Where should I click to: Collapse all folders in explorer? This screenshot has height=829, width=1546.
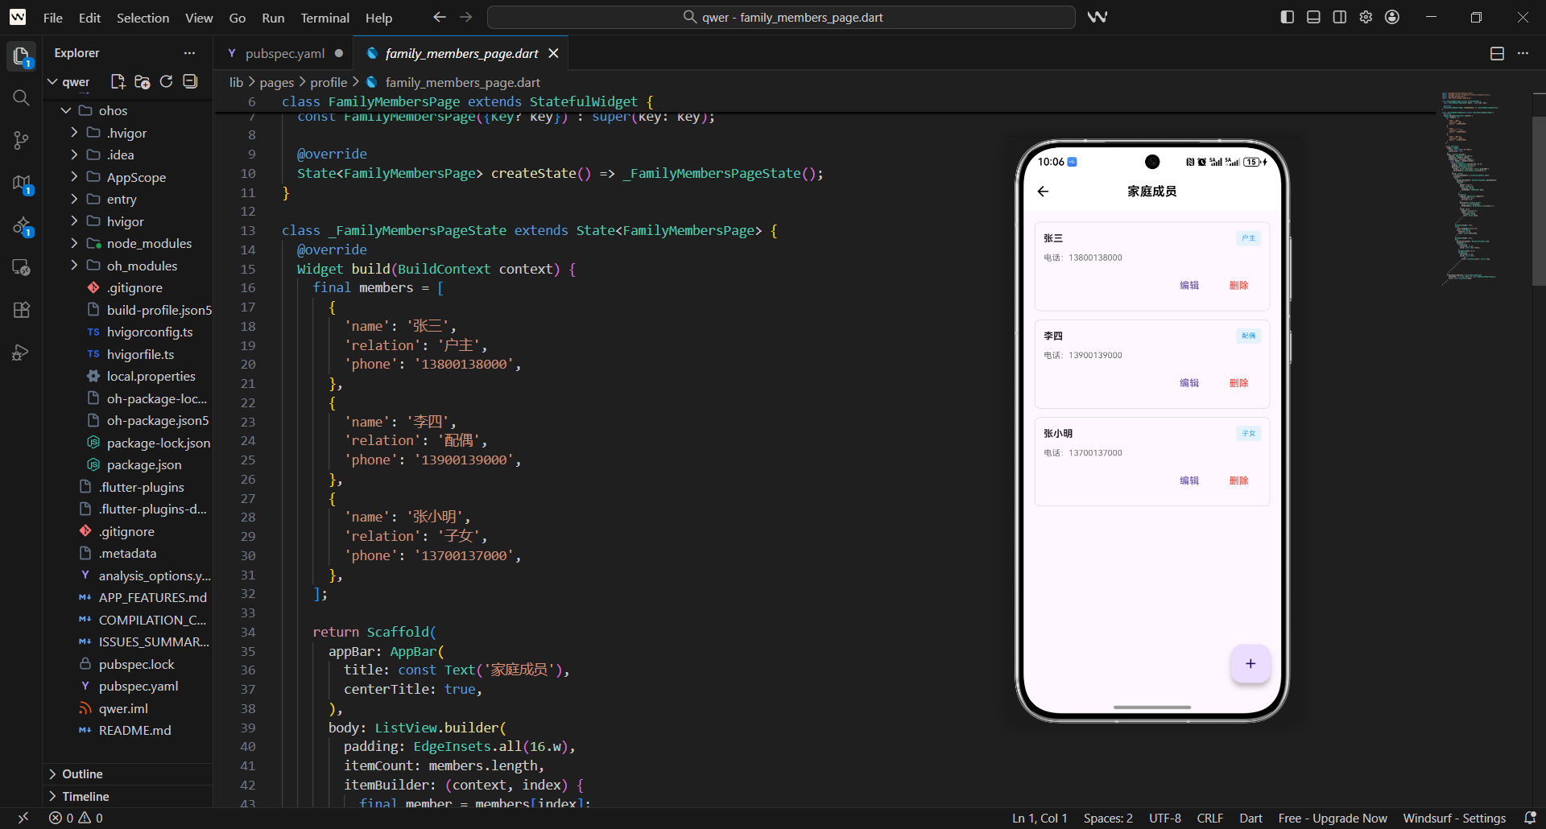click(x=190, y=81)
